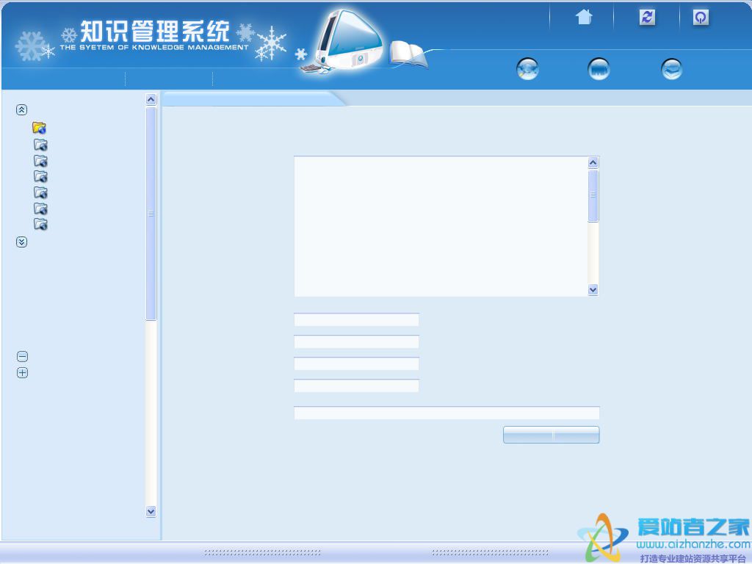Click the middle round blue header button
Image resolution: width=752 pixels, height=564 pixels.
(x=599, y=69)
